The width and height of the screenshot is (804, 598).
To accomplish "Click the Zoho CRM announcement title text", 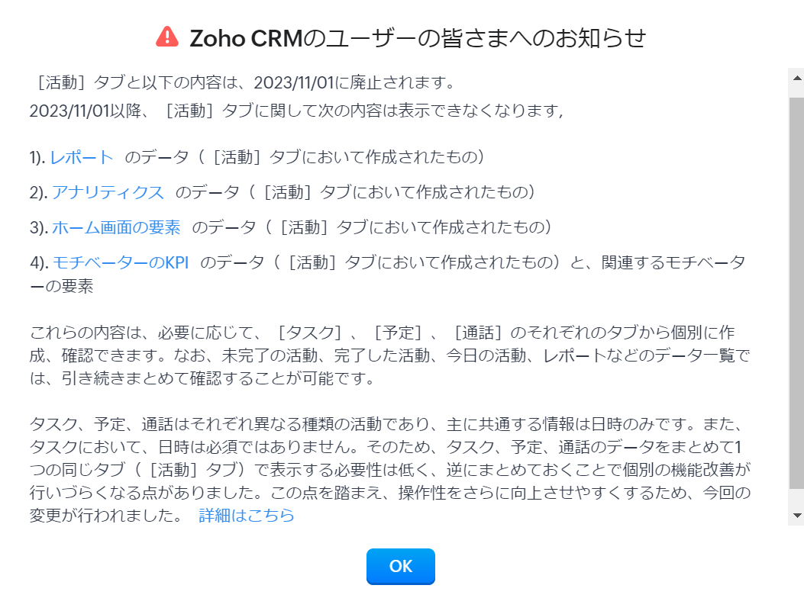I will [418, 37].
